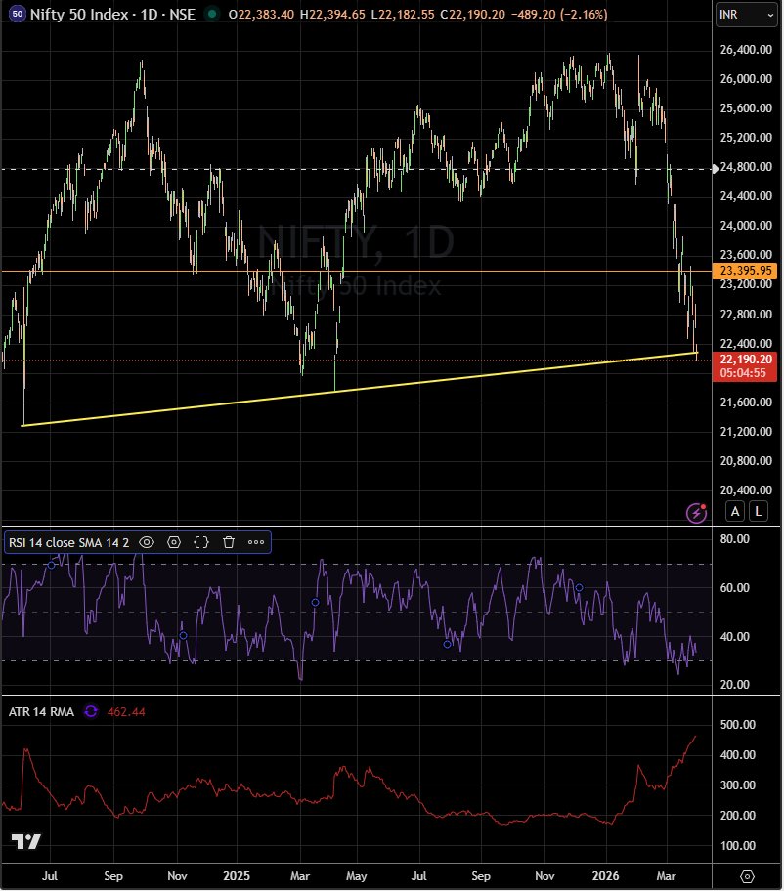784x891 pixels.
Task: Click the Nov label right of Sep 2025
Action: click(544, 876)
